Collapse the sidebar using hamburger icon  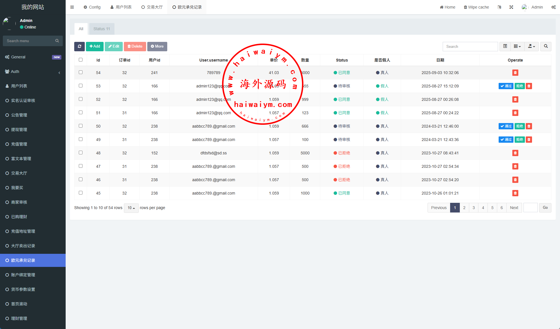[72, 7]
